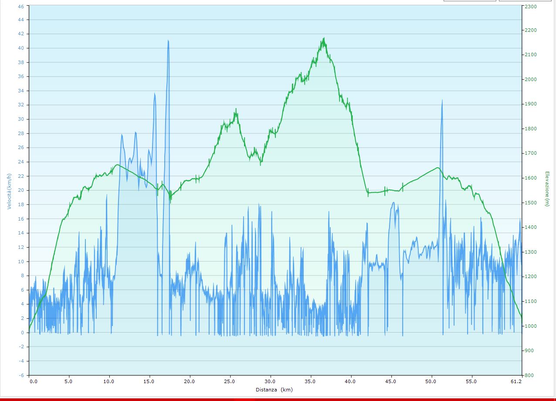Click the highest green elevation peak
The width and height of the screenshot is (556, 401).
[x=324, y=38]
